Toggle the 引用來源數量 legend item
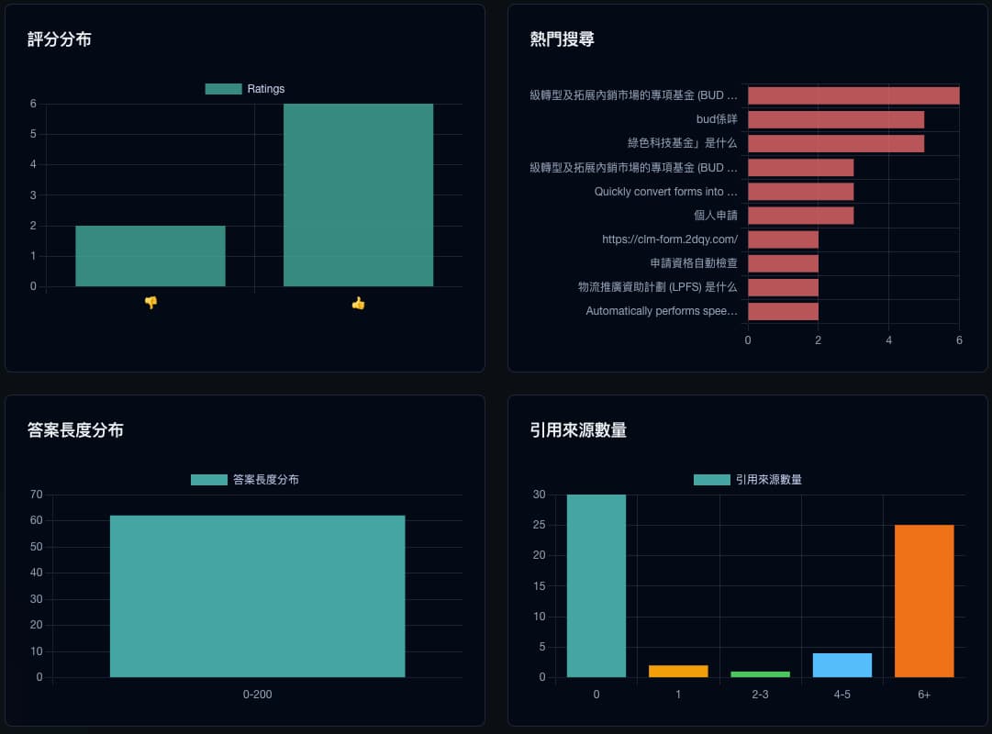This screenshot has height=734, width=992. pyautogui.click(x=748, y=480)
